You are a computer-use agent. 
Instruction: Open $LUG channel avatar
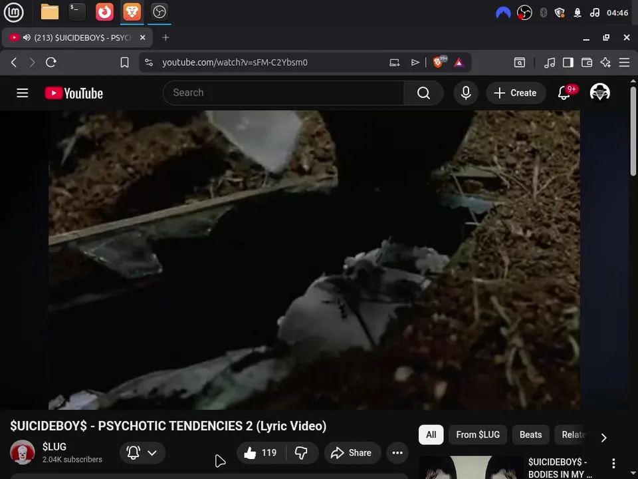click(22, 452)
